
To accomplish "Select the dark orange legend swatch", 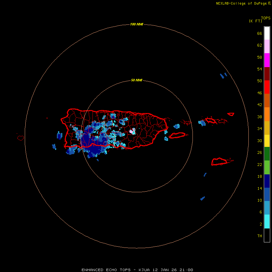I will [267, 100].
